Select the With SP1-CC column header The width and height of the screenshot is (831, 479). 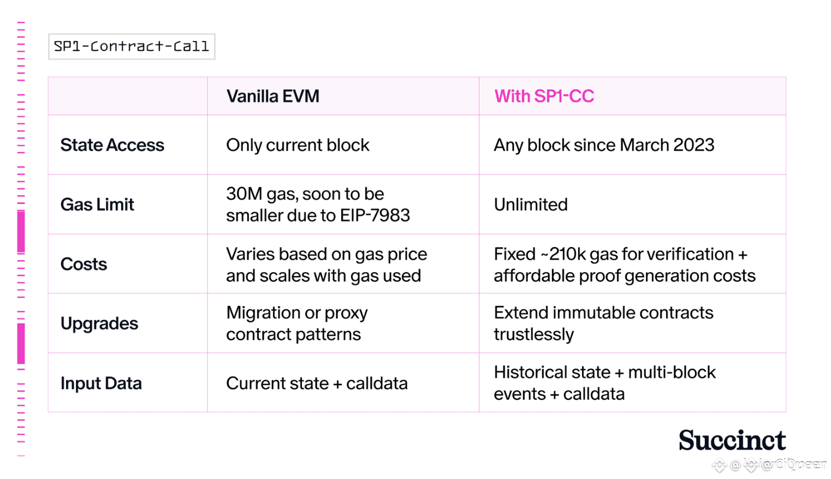(544, 96)
